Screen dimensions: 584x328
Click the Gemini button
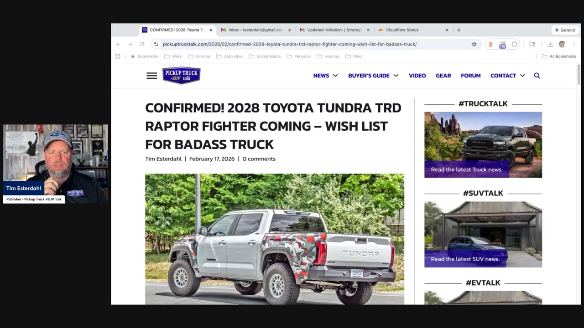(565, 30)
